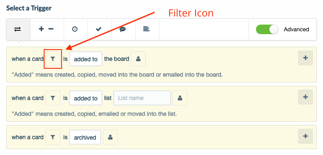
Task: Switch to the add/remove changes tab
Action: (x=47, y=29)
